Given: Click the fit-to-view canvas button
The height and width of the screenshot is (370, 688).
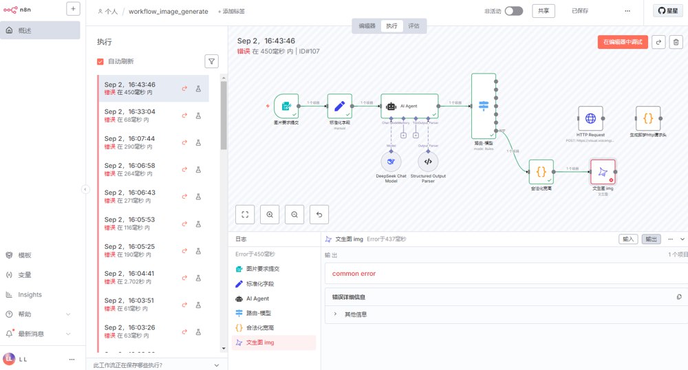Looking at the screenshot, I should pyautogui.click(x=245, y=215).
